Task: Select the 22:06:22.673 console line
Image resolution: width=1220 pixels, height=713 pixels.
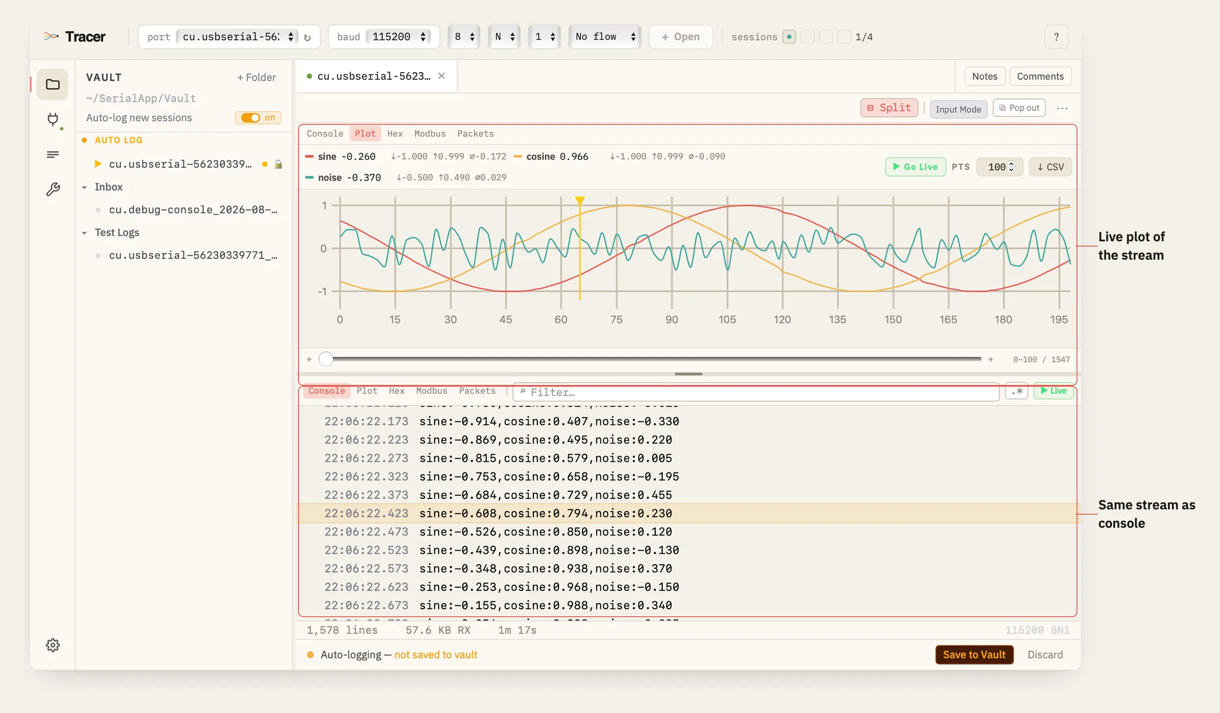Action: pos(687,605)
